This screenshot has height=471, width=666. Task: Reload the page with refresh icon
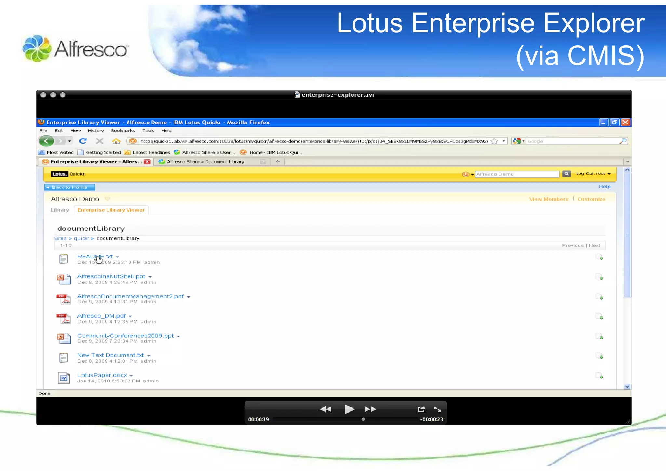[x=83, y=141]
